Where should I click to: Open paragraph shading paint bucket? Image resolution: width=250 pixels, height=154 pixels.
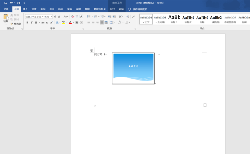120,22
